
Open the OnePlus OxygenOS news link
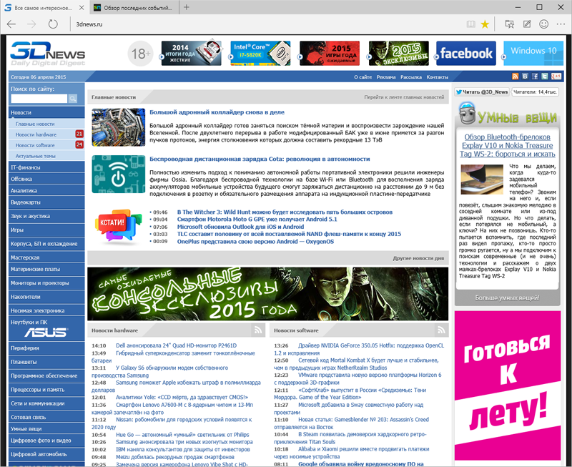(x=255, y=242)
